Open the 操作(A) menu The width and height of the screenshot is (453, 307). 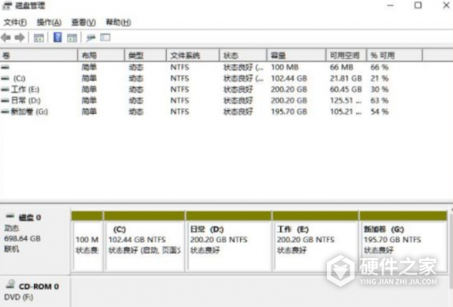pos(49,22)
